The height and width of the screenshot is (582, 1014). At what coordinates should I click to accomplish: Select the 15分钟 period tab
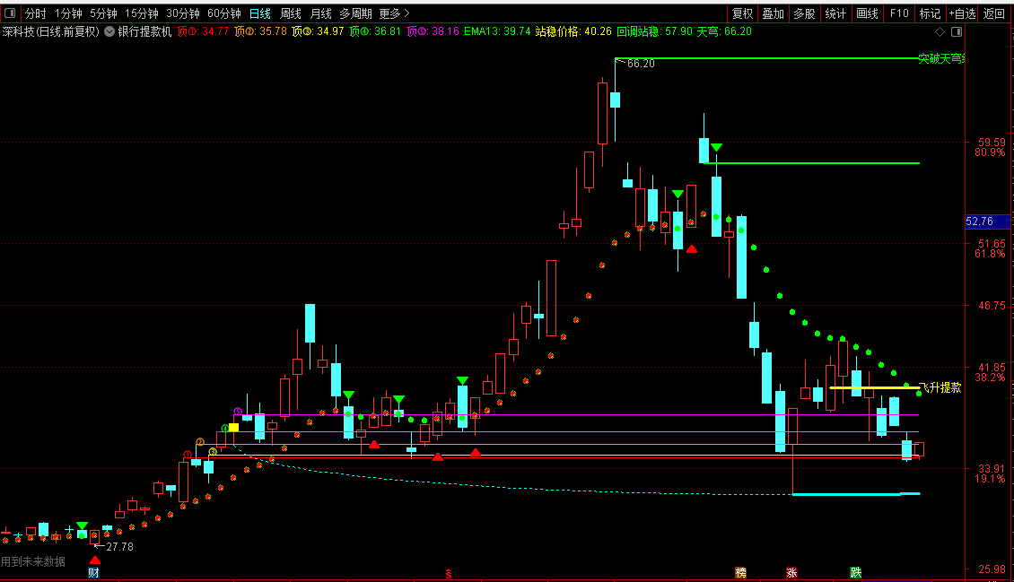point(142,13)
